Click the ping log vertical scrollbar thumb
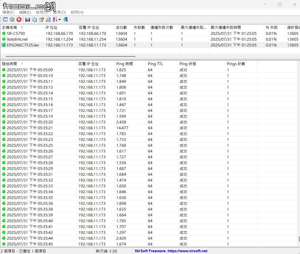Viewport: 300px width, 254px height. click(299, 239)
